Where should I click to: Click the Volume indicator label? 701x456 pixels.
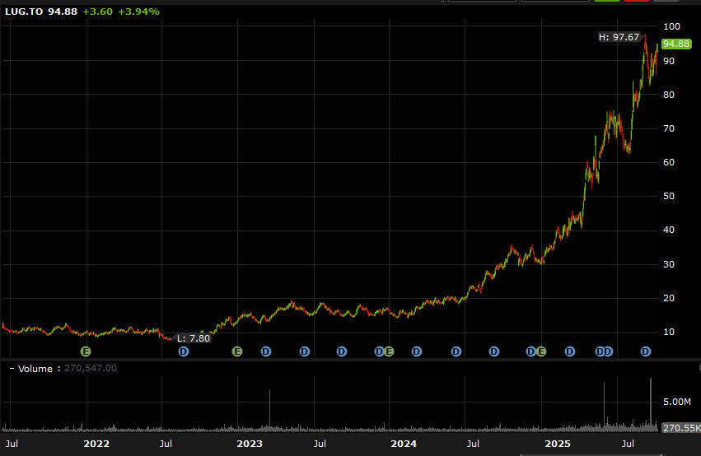coord(37,368)
